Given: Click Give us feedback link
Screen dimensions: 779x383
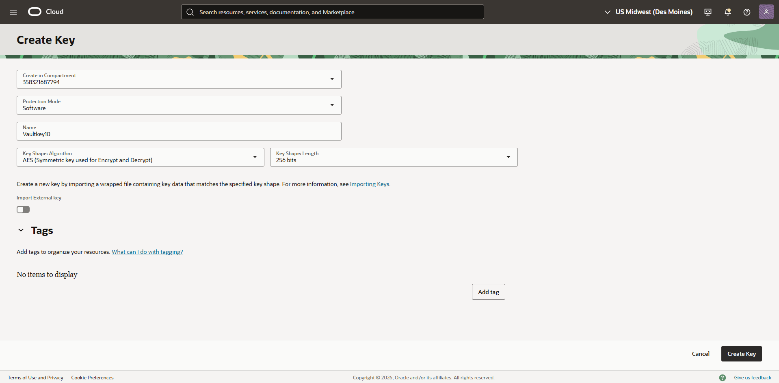Looking at the screenshot, I should (x=753, y=378).
